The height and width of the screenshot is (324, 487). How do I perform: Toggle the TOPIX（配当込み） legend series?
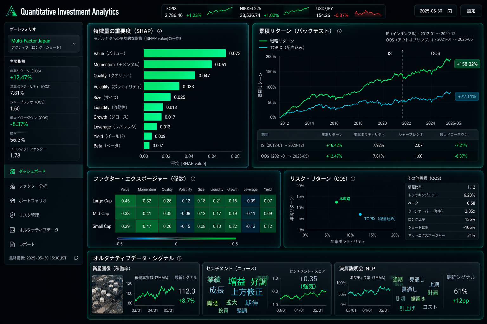[x=282, y=47]
